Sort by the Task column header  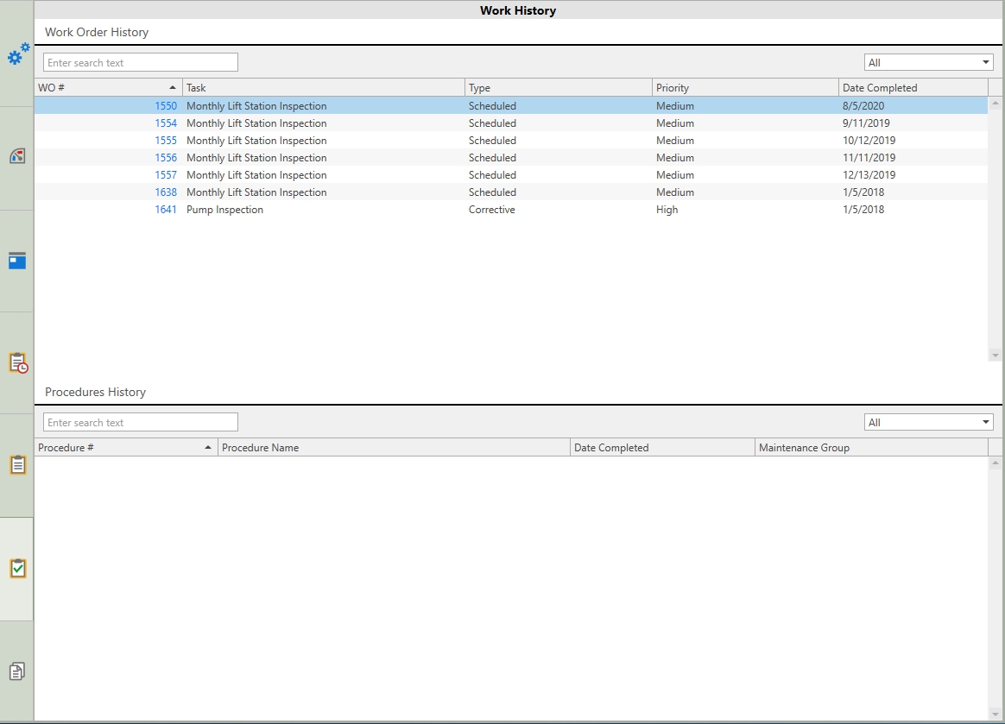(x=324, y=88)
